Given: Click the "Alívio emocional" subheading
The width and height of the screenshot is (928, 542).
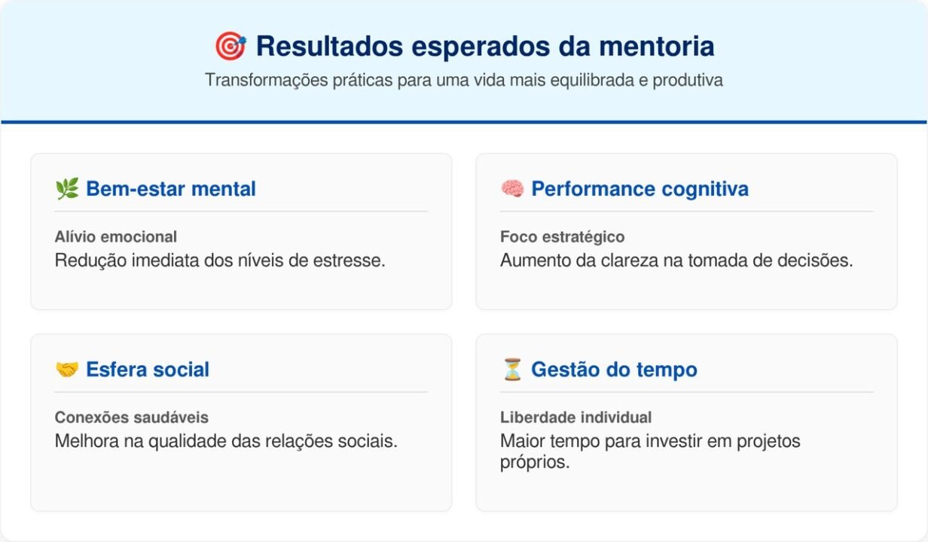Looking at the screenshot, I should 116,237.
